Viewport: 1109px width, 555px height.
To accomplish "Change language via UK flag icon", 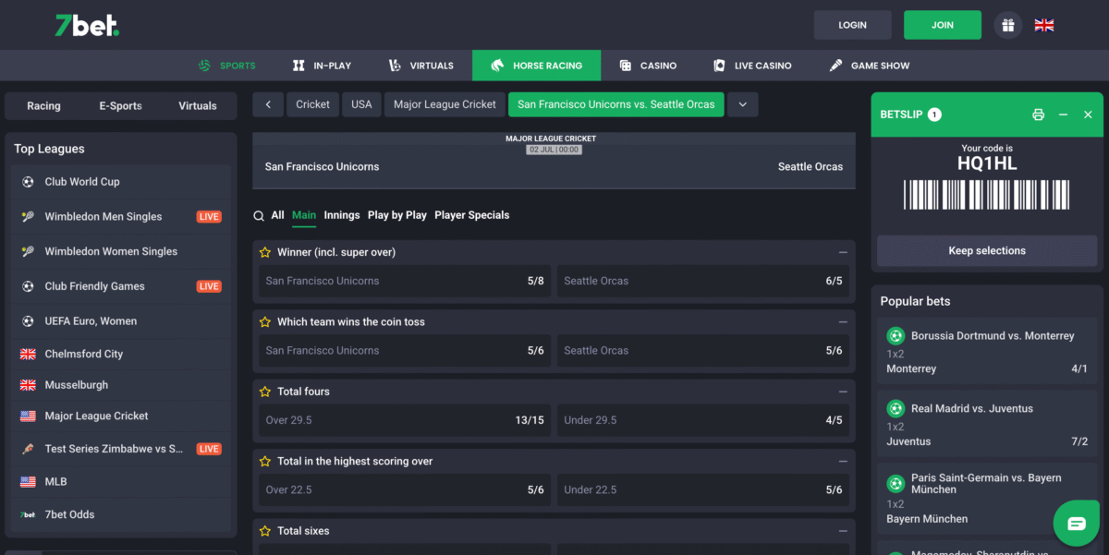I will 1044,25.
